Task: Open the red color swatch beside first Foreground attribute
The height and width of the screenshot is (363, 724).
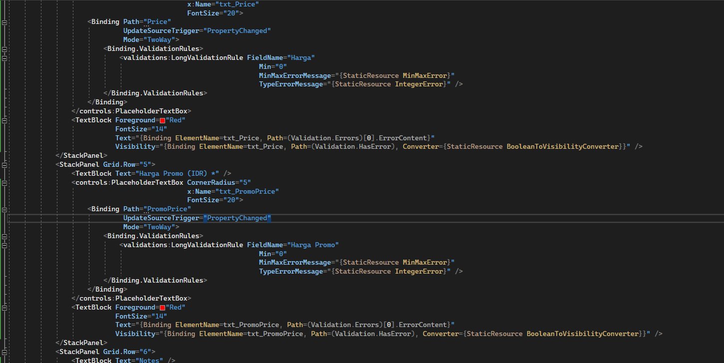Action: click(x=163, y=120)
